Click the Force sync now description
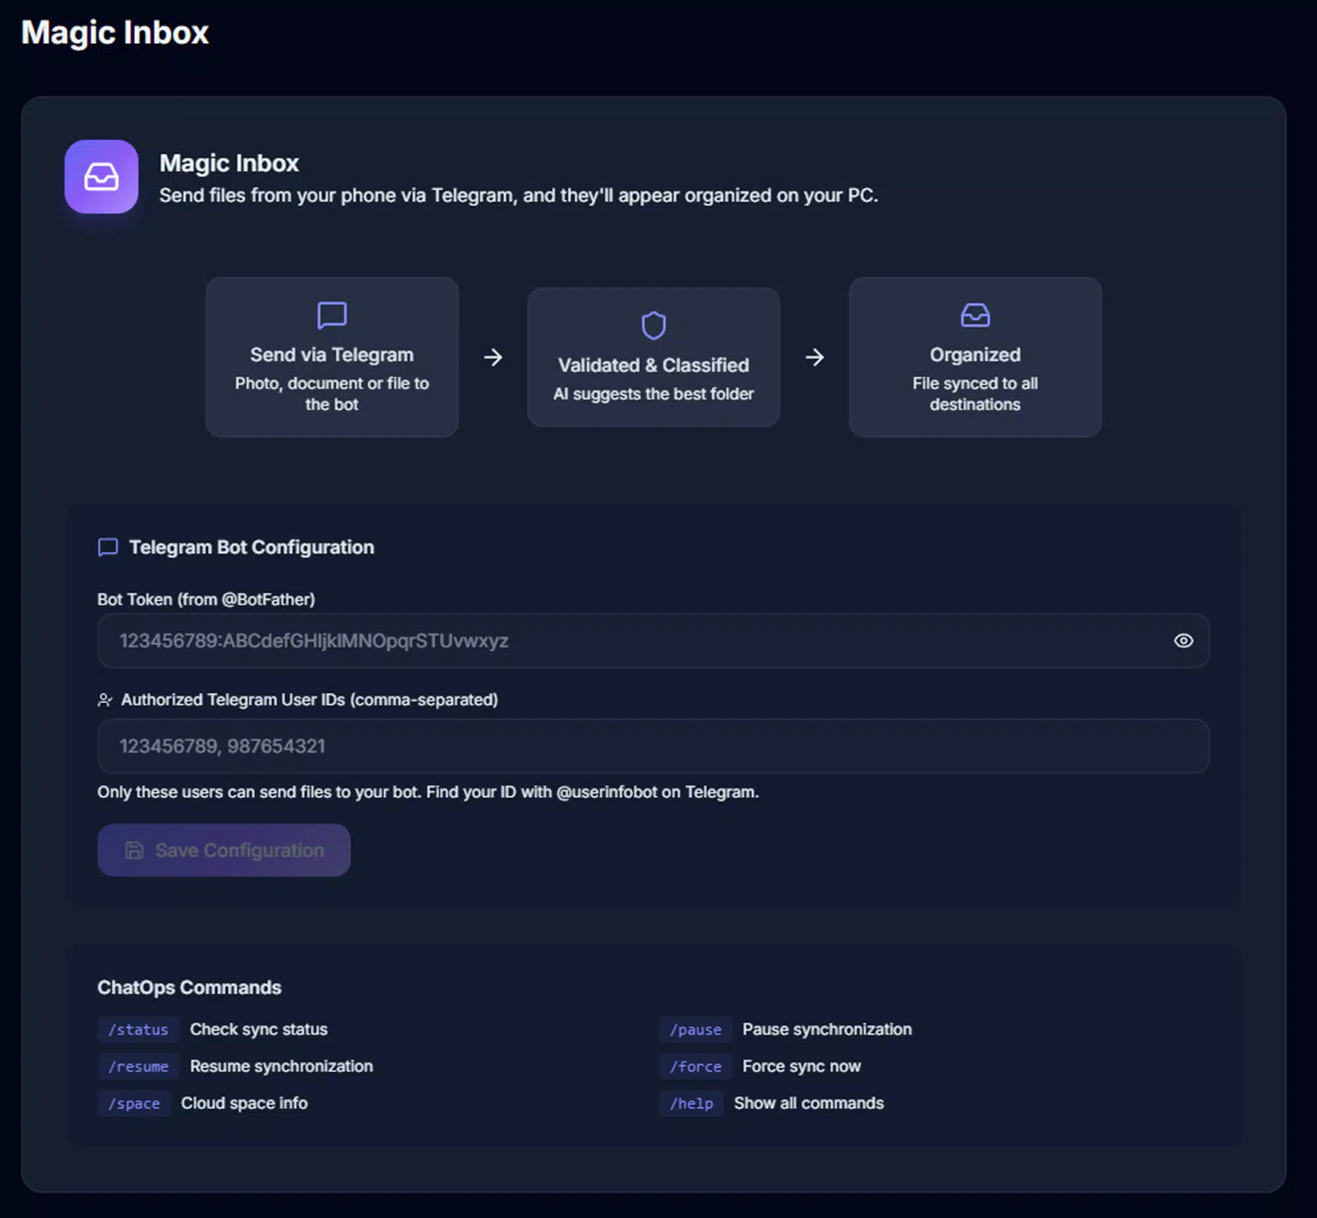 pos(802,1066)
